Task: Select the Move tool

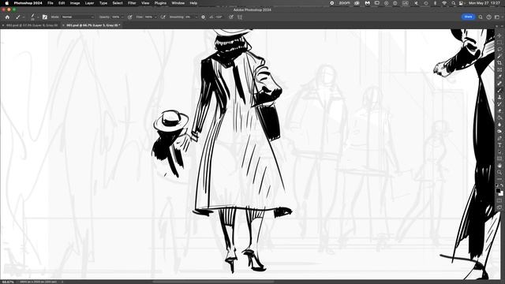Action: tap(499, 35)
